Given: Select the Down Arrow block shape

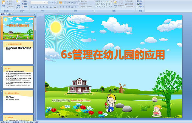Looking at the screenshot, I should [x=109, y=4].
